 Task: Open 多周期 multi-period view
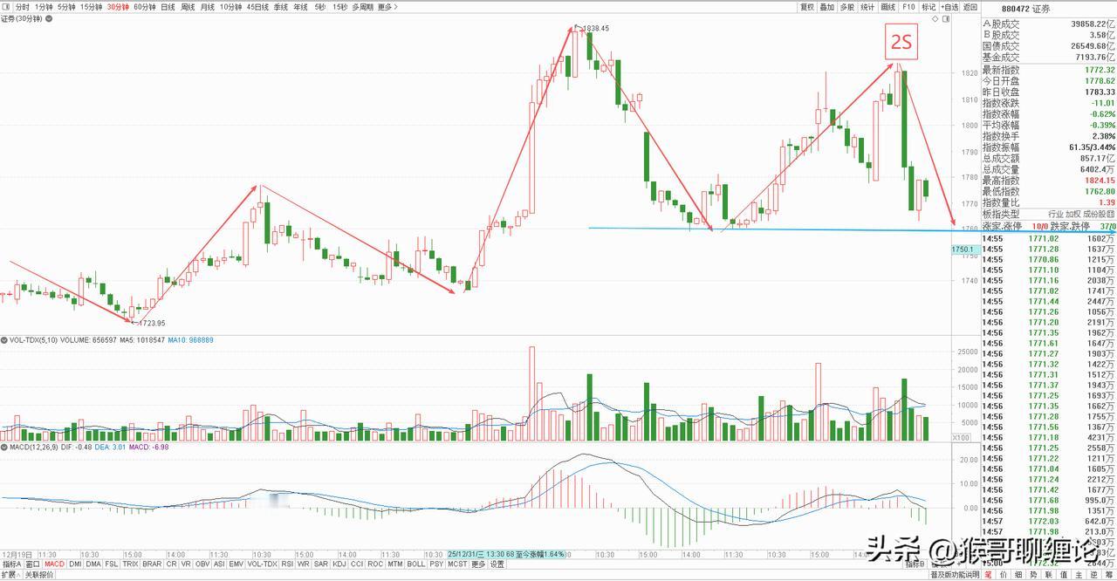pos(362,7)
